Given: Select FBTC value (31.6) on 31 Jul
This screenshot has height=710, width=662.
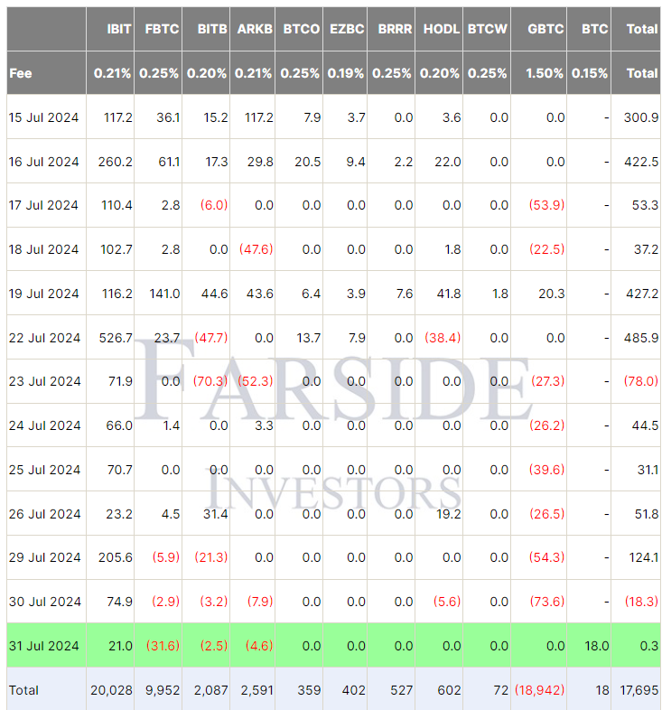Looking at the screenshot, I should coord(163,646).
